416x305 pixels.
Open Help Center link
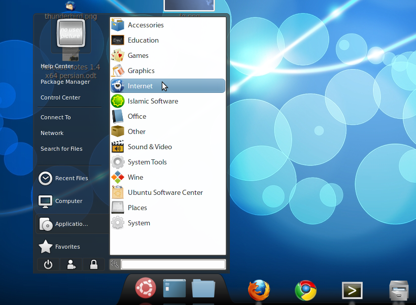(x=57, y=66)
